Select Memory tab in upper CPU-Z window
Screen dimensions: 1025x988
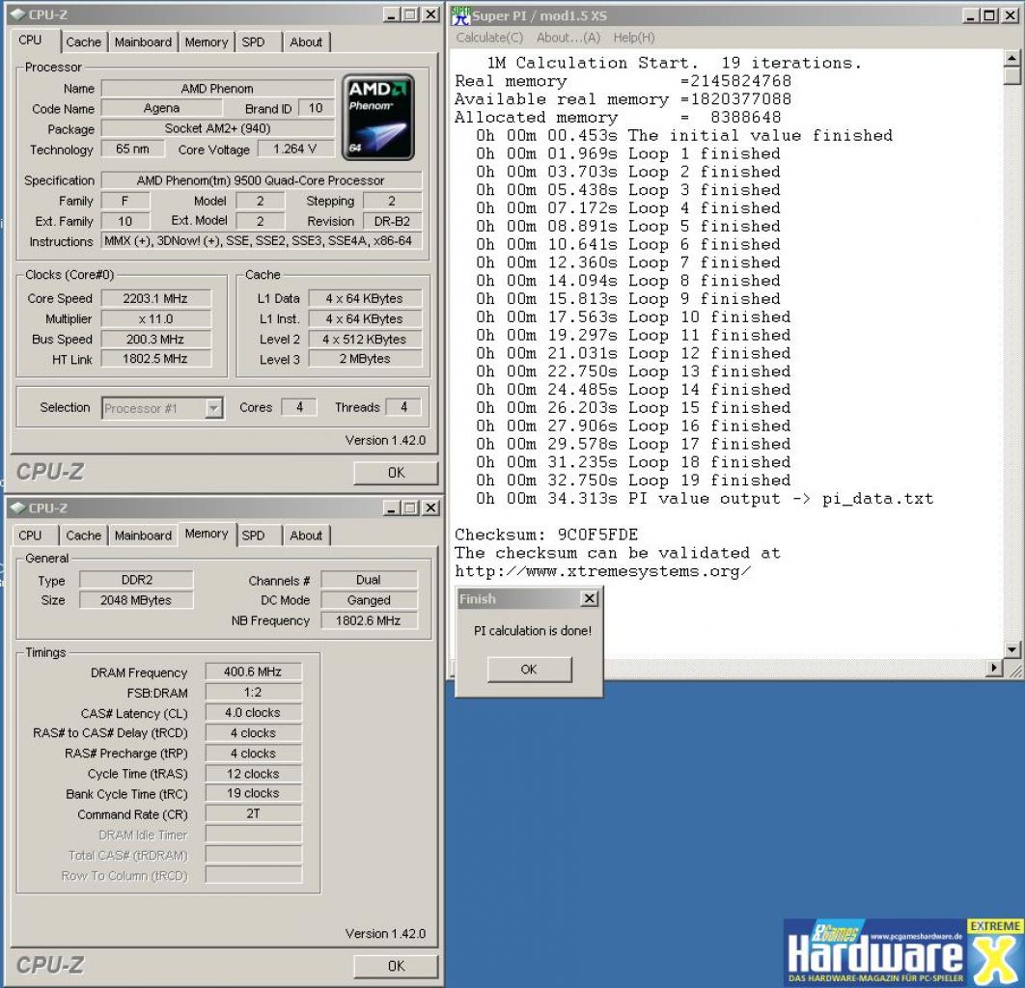[206, 41]
